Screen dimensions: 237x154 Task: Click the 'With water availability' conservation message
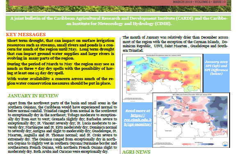61,81
